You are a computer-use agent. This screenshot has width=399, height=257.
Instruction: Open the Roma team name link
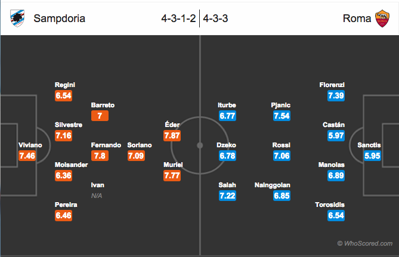pyautogui.click(x=357, y=18)
